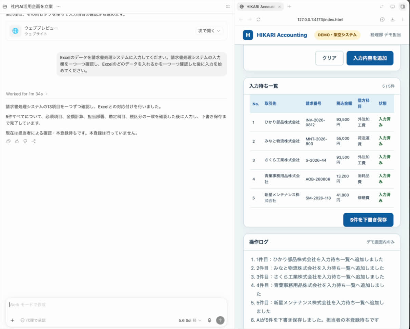Click invoice number INV-2026-0812
Image resolution: width=410 pixels, height=329 pixels.
click(315, 122)
